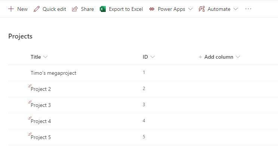Click the Share arrow icon
Image resolution: width=278 pixels, height=154 pixels.
click(x=75, y=9)
